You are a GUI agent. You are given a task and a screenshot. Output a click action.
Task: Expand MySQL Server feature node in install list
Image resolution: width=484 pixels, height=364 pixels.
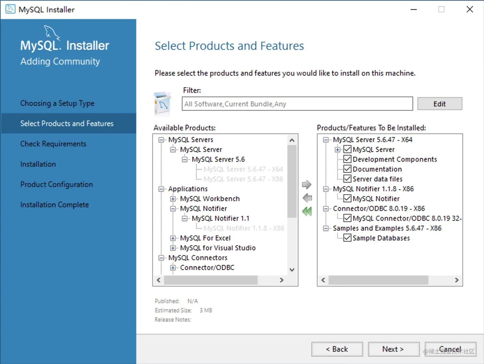pyautogui.click(x=337, y=149)
